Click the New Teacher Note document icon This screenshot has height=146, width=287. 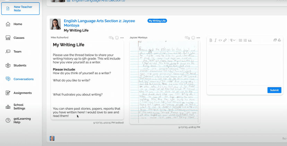pyautogui.click(x=8, y=9)
